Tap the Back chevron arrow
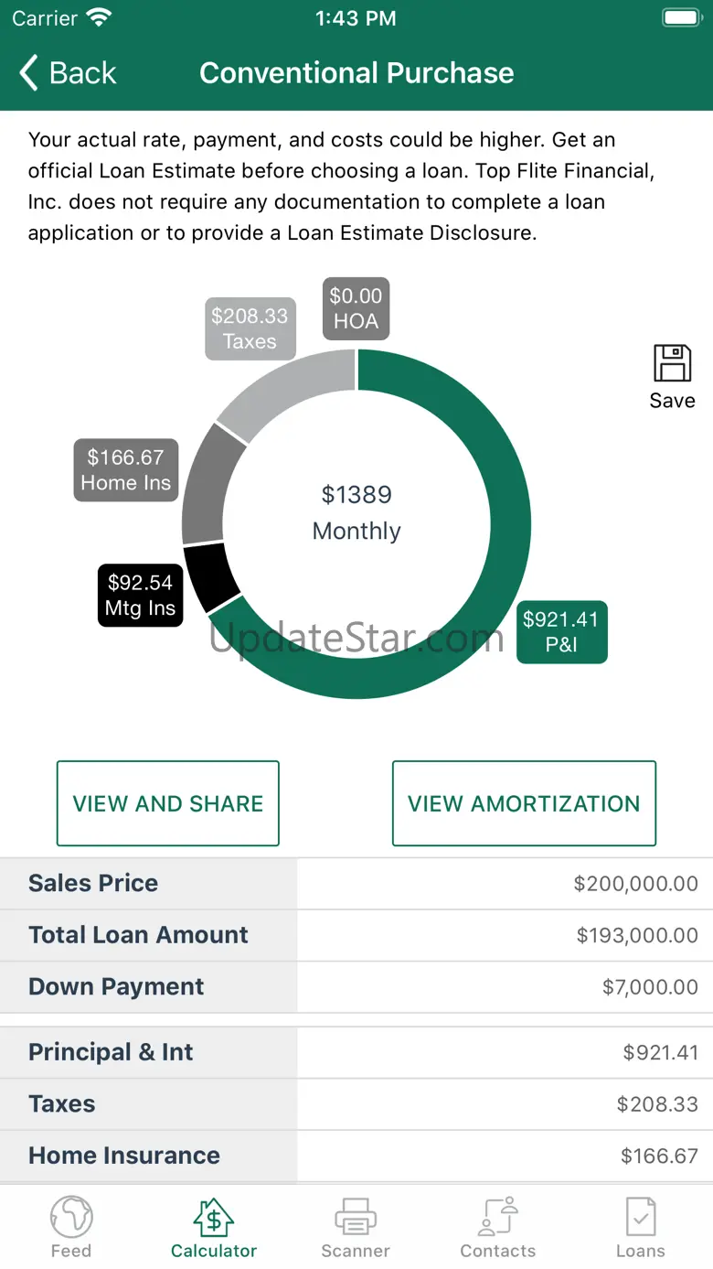The width and height of the screenshot is (713, 1269). 29,73
